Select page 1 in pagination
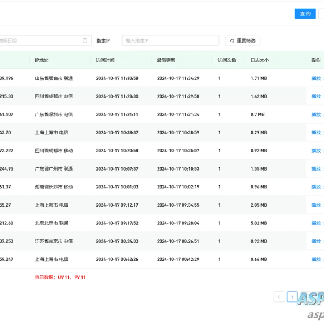 pyautogui.click(x=292, y=297)
